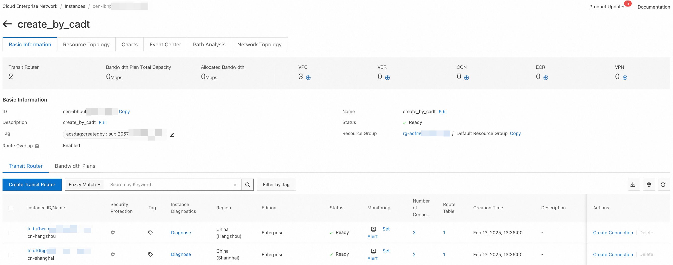Open tr-uf65jp transit router details
The width and height of the screenshot is (673, 265).
point(59,251)
